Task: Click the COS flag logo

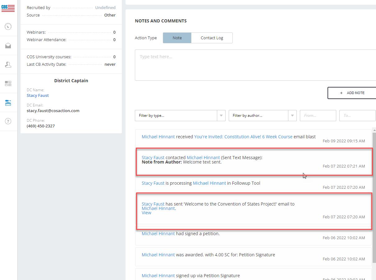Action: (x=8, y=7)
